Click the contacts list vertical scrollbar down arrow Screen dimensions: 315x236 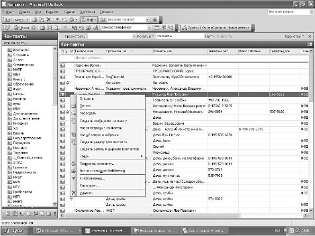pos(311,210)
